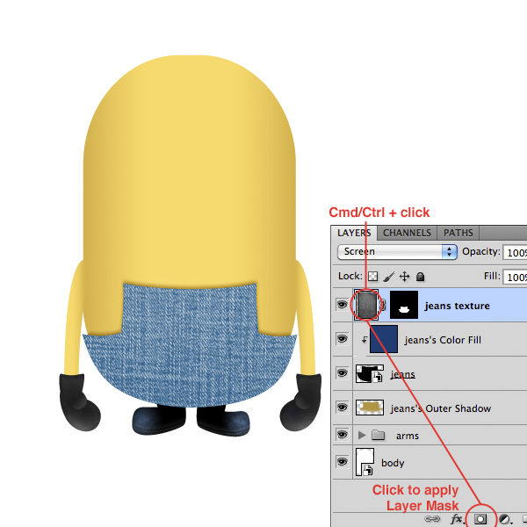Click the jeans layer thumbnail
Image resolution: width=527 pixels, height=527 pixels.
click(x=370, y=373)
